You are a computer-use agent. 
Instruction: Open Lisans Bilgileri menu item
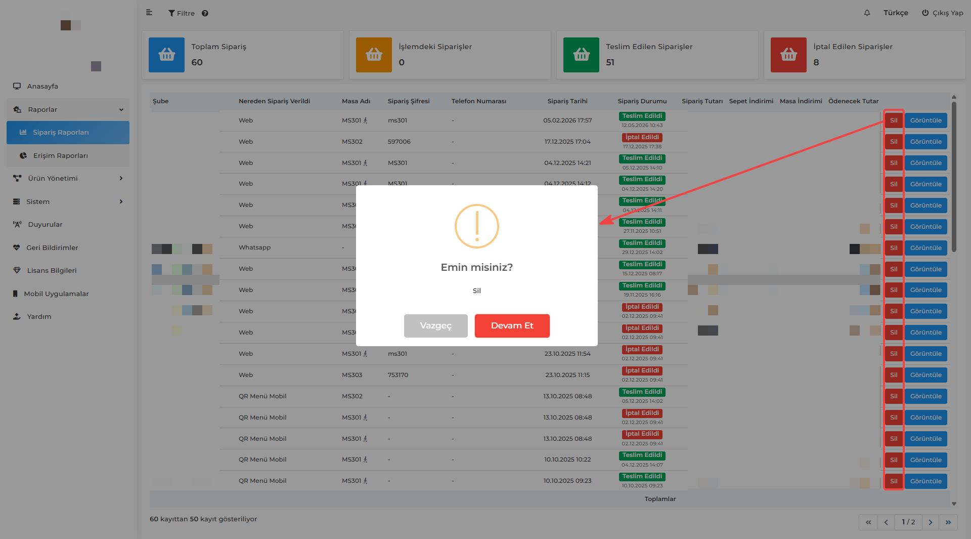tap(68, 270)
